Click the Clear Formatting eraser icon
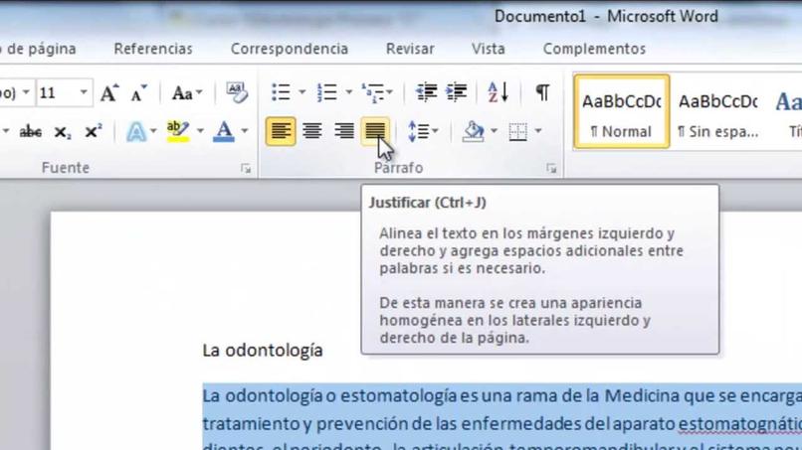 click(x=236, y=92)
